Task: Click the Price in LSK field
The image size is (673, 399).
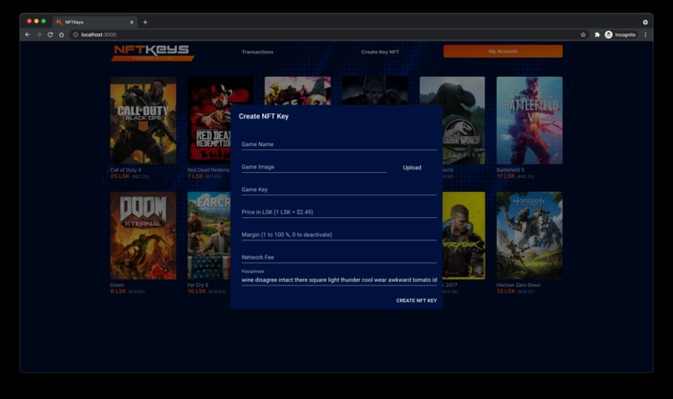Action: 339,212
